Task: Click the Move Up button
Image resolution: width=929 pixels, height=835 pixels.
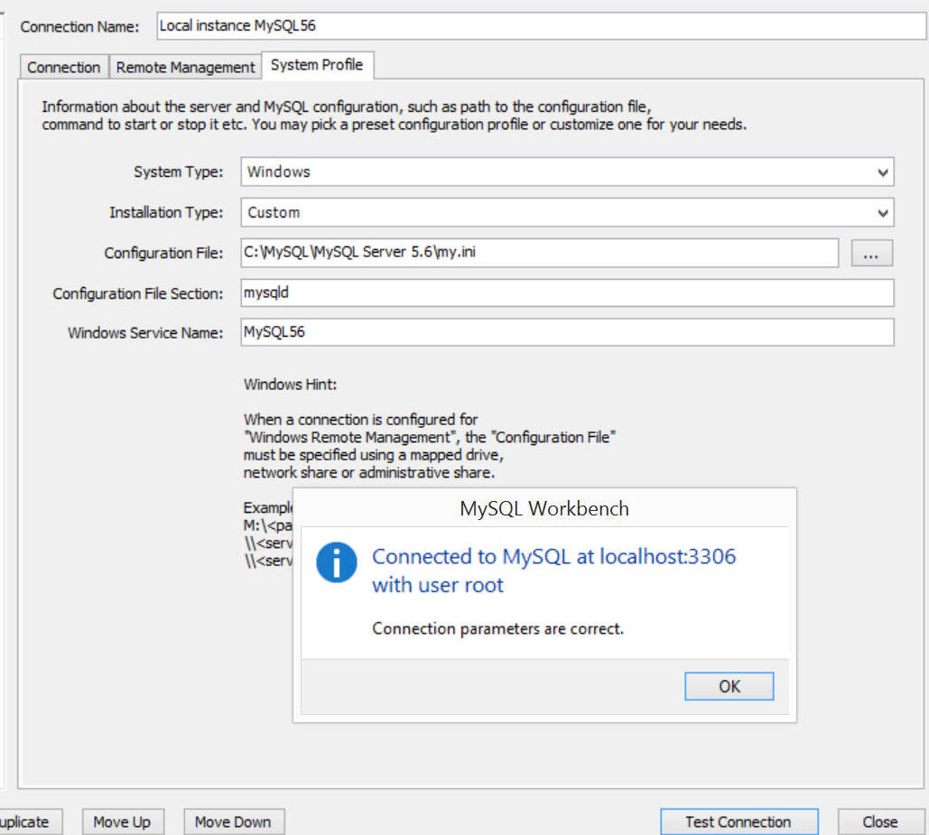Action: click(x=123, y=822)
